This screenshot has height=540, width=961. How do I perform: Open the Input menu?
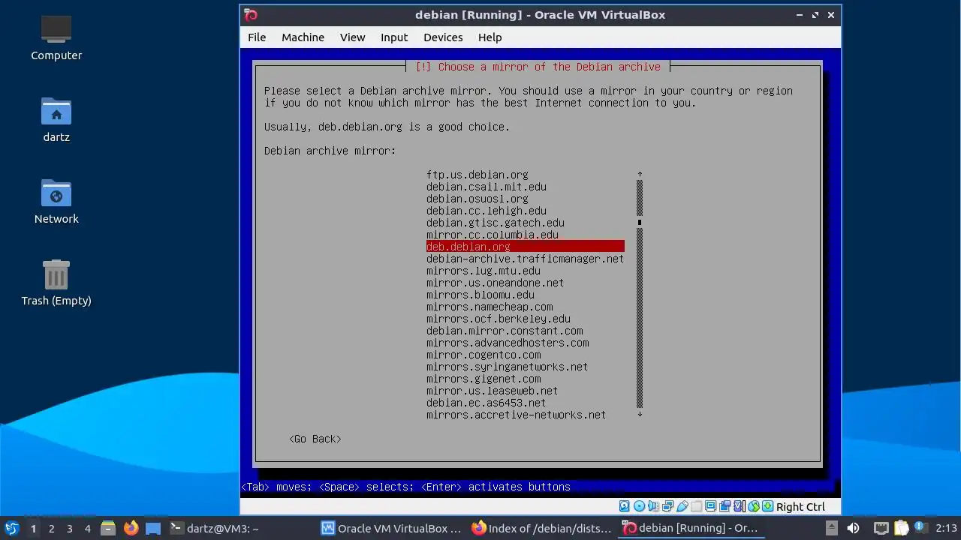click(x=394, y=37)
